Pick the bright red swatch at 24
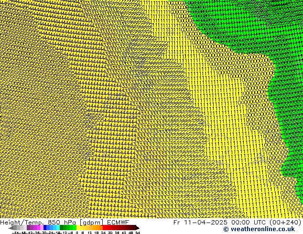303x234 pixels. pyautogui.click(x=104, y=227)
